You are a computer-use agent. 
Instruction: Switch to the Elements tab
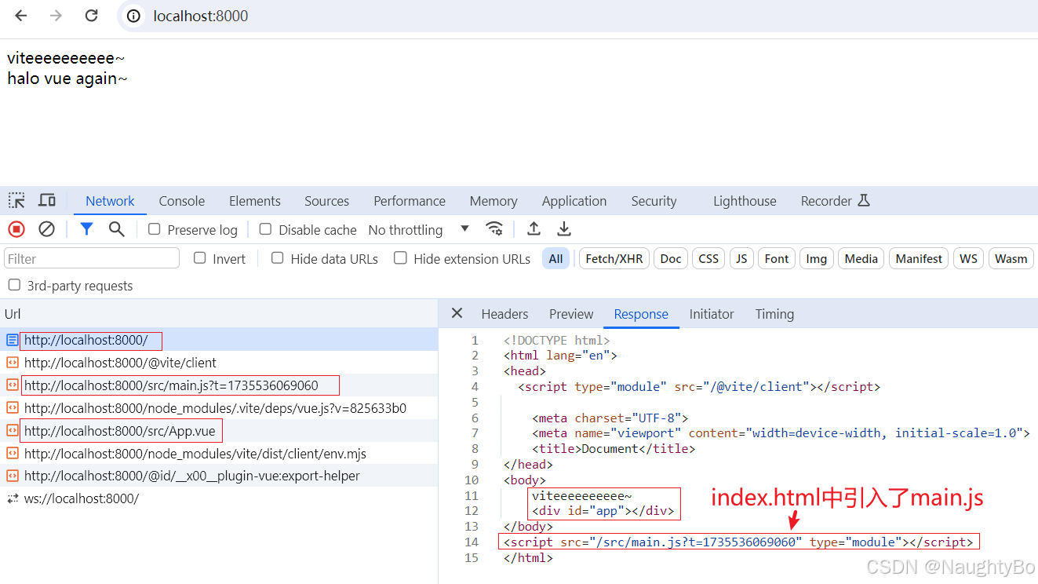[x=254, y=201]
